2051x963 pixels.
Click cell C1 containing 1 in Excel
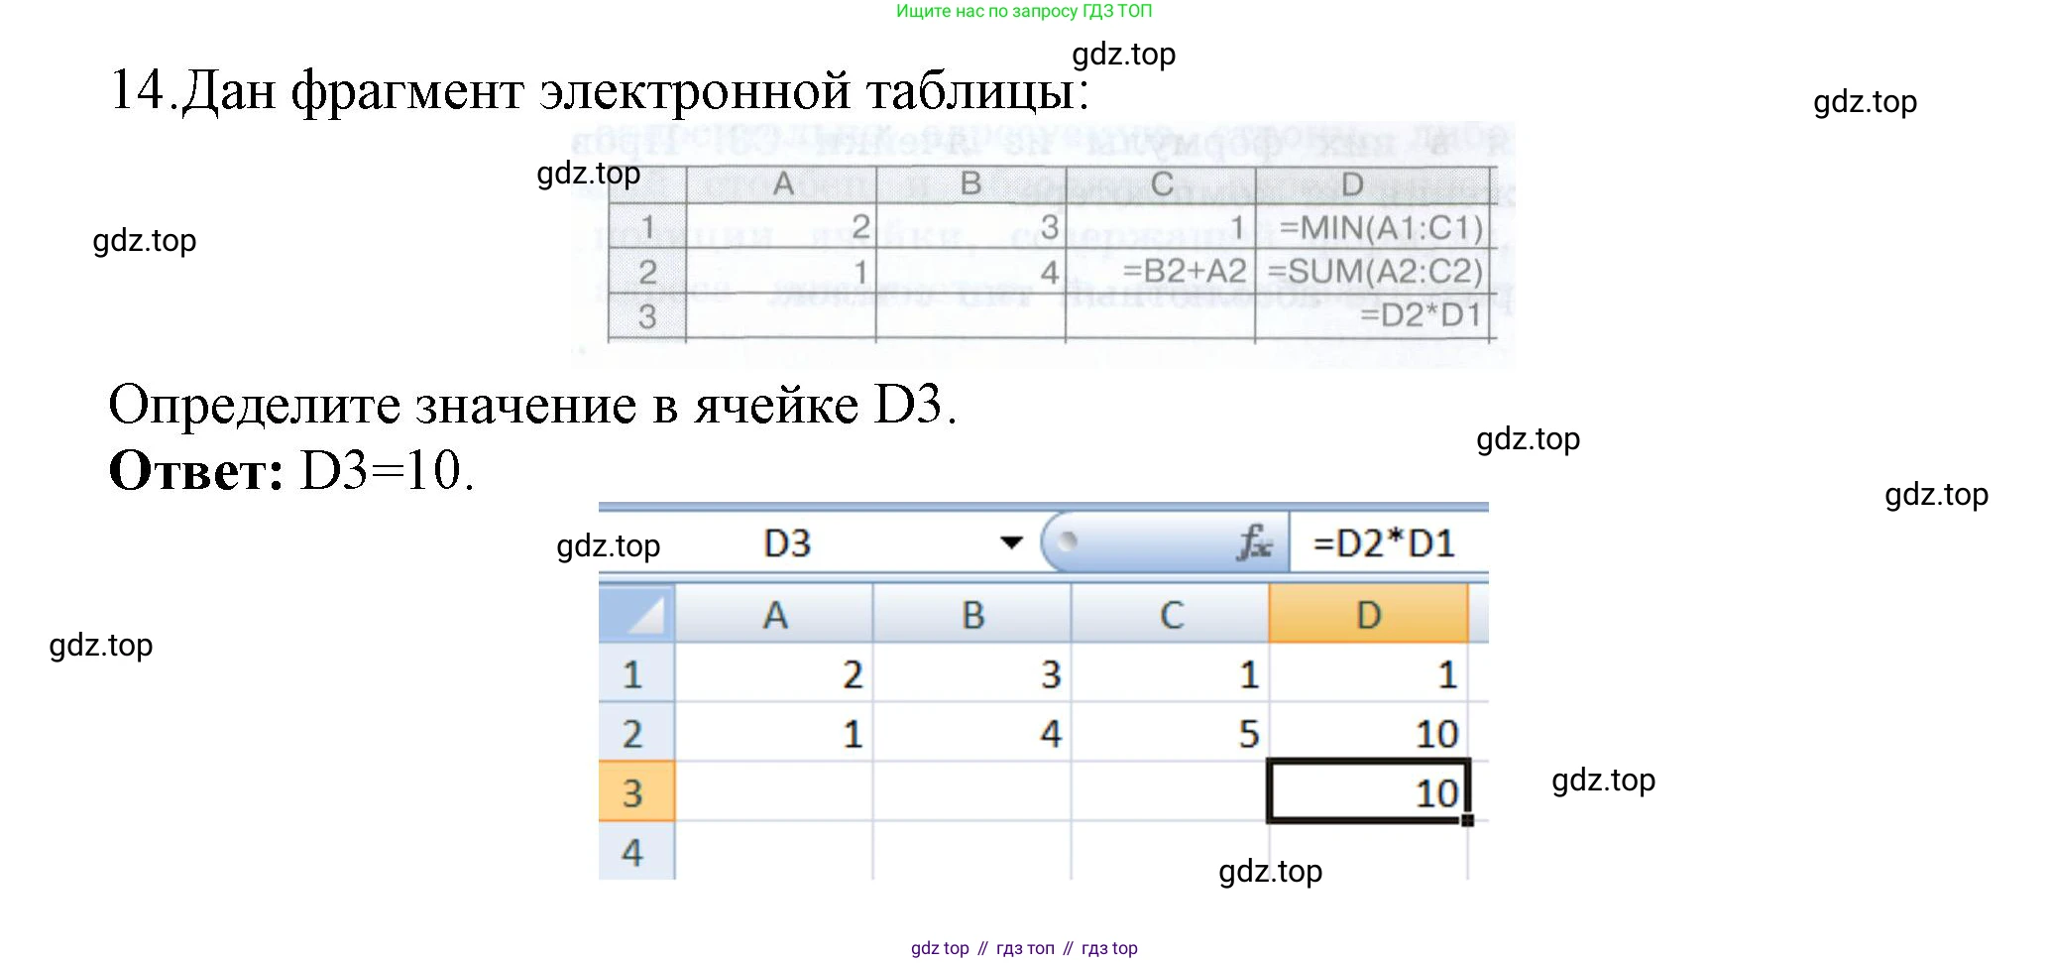click(x=1171, y=673)
